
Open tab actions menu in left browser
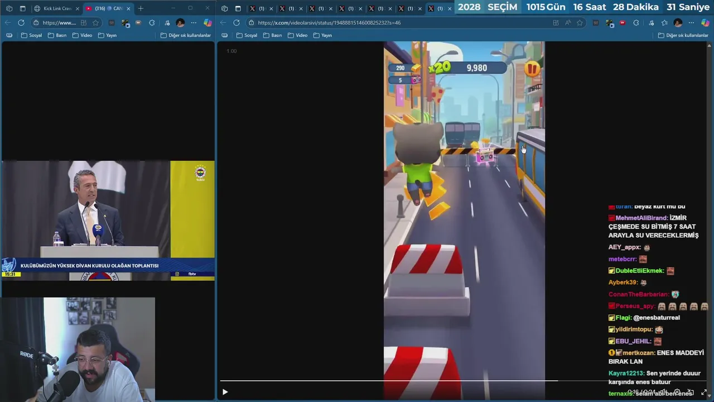point(22,8)
